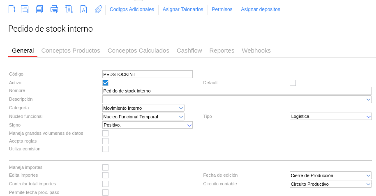This screenshot has height=196, width=376.
Task: Click the copy document icon
Action: [39, 9]
